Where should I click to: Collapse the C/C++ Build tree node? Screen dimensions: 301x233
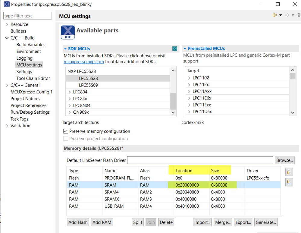[7, 38]
